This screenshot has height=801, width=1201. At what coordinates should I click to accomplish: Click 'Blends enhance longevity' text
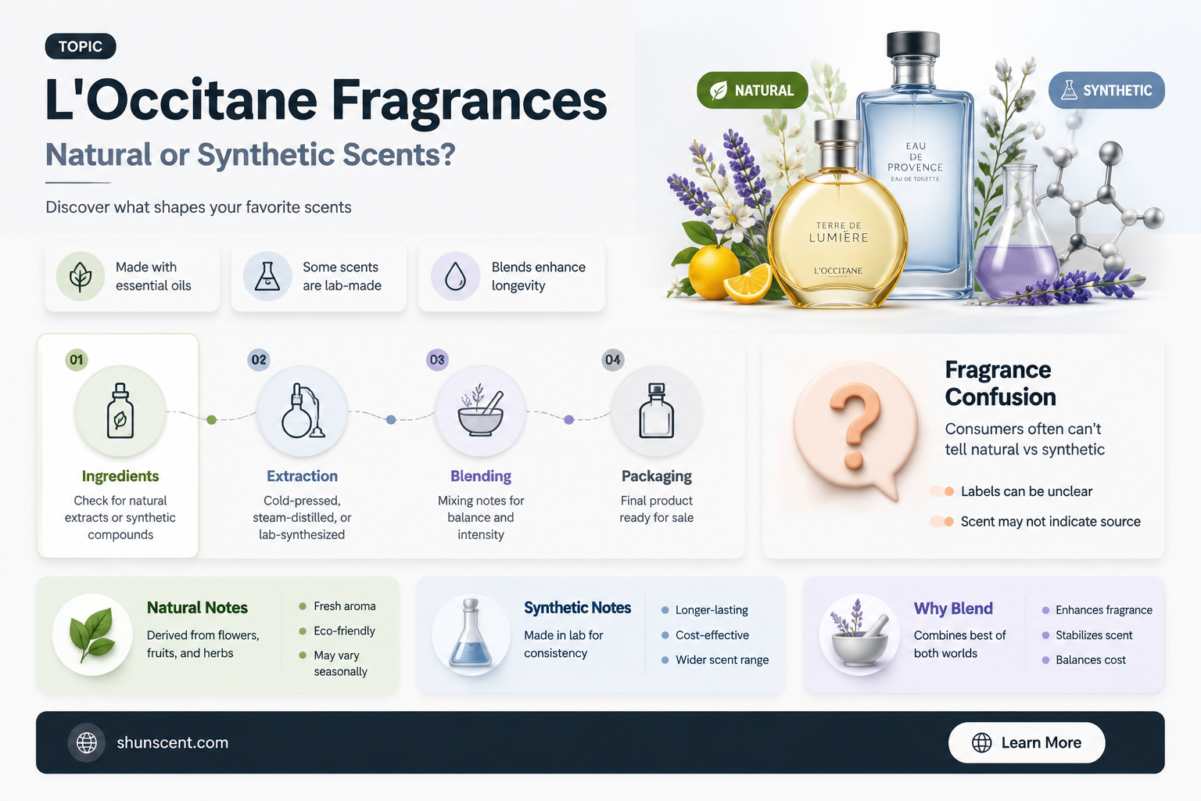539,276
